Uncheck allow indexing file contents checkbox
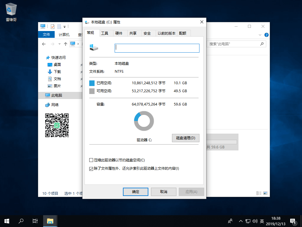Viewport: 302px width, 227px height. (91, 169)
